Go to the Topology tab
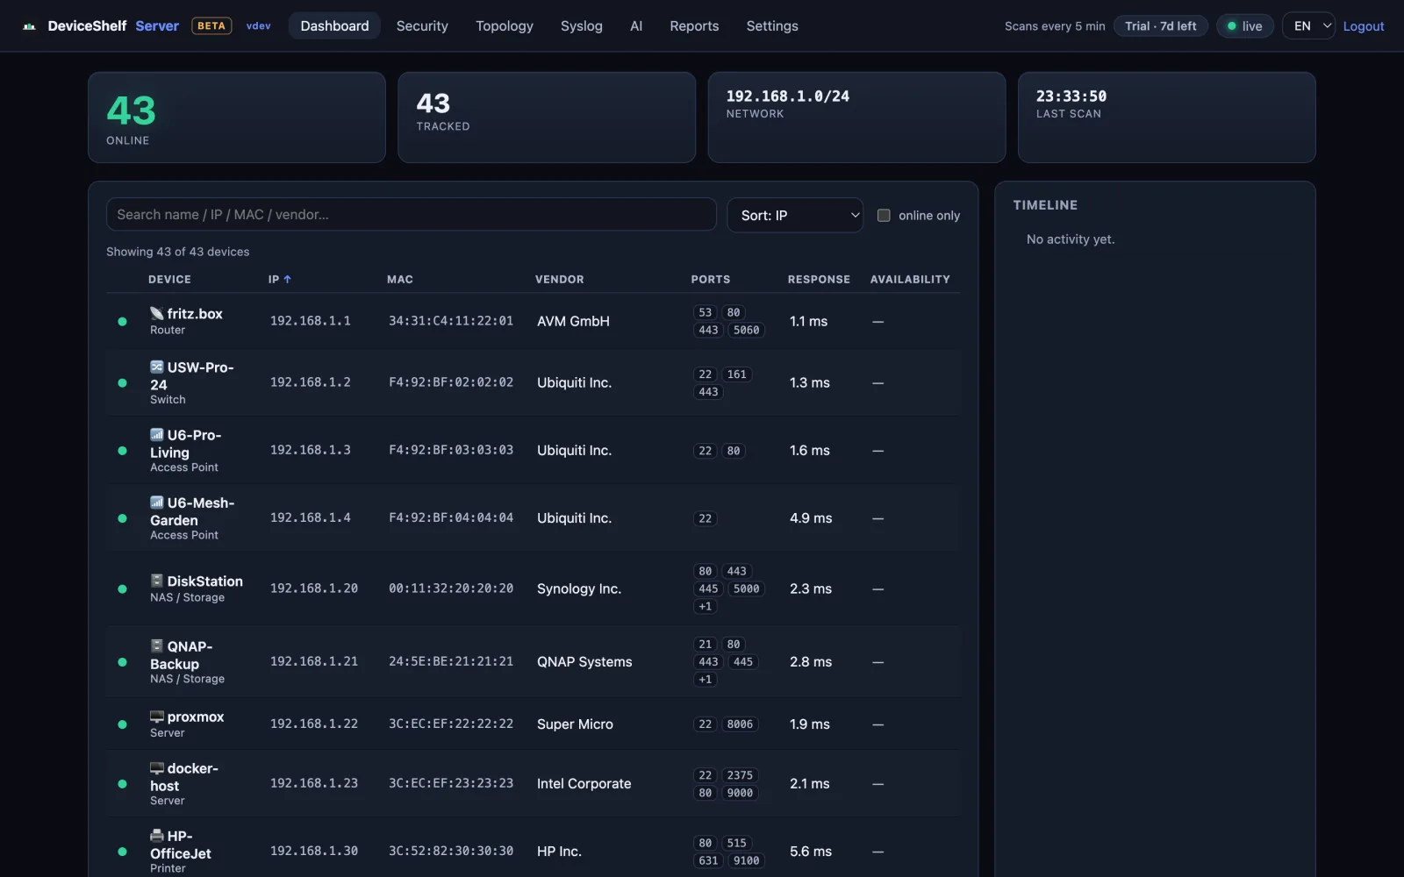 click(505, 26)
